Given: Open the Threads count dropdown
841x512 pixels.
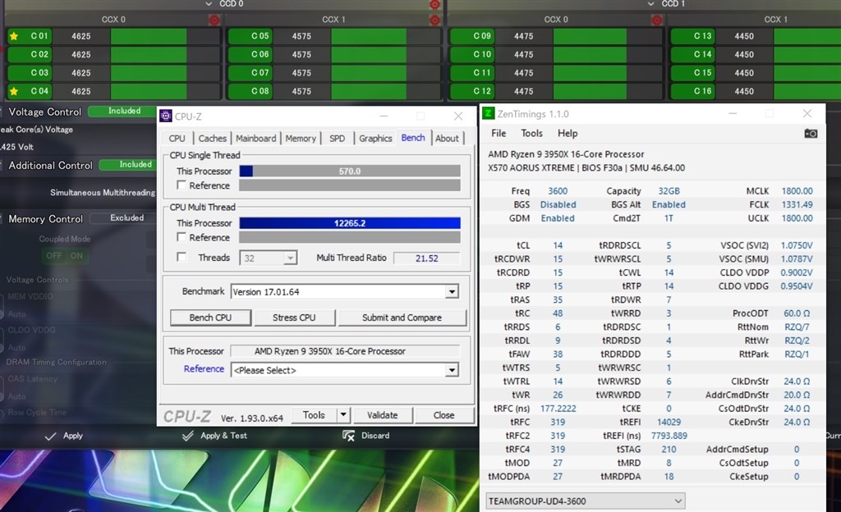Looking at the screenshot, I should [290, 258].
